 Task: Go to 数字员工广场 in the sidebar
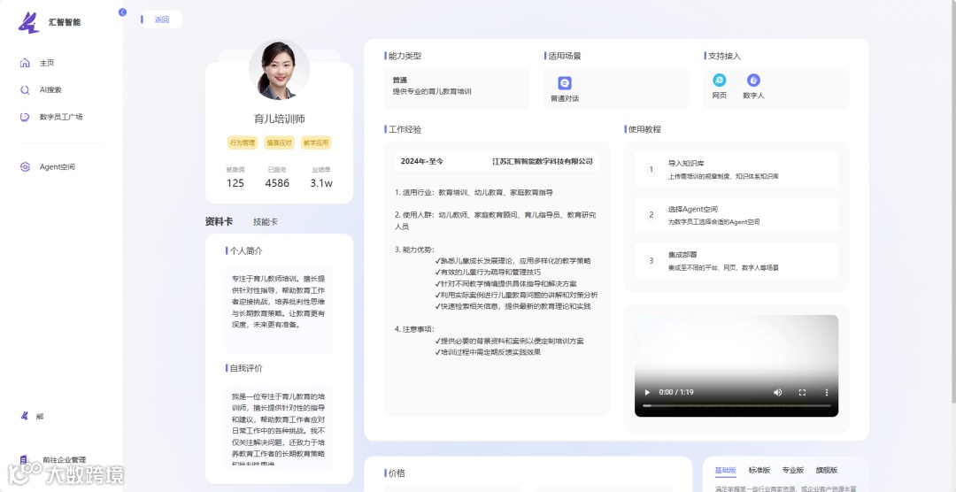click(x=61, y=117)
